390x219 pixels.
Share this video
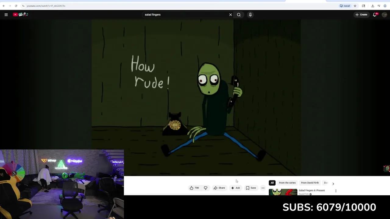[219, 188]
